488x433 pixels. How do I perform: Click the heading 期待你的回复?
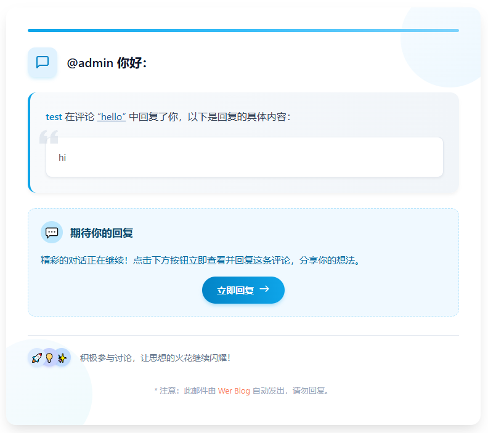click(102, 233)
